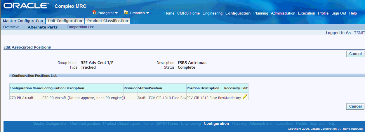
Task: Click the Favorites folder icon
Action: (x=126, y=13)
